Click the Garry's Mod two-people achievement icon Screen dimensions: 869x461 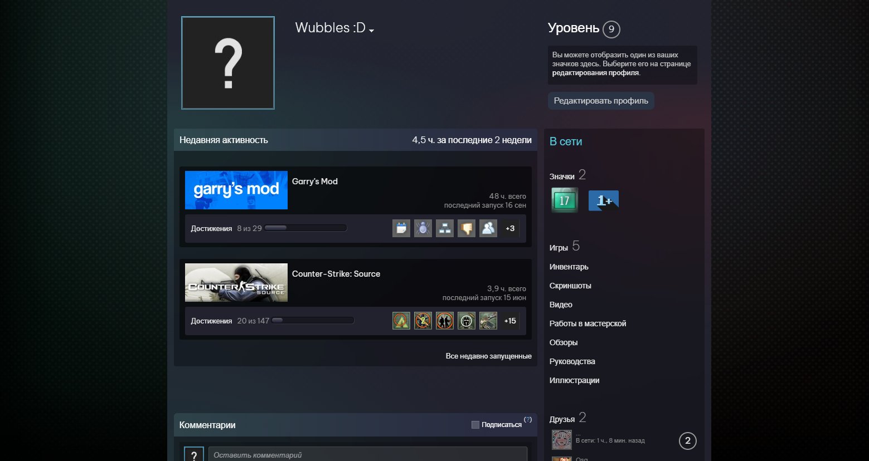click(488, 228)
